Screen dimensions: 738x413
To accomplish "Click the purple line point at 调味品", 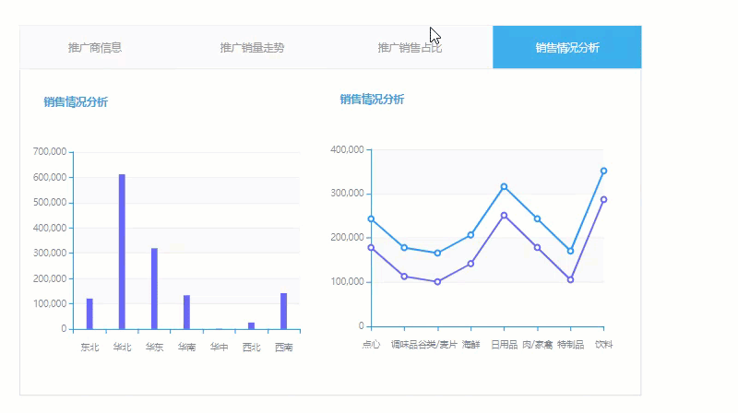I will pyautogui.click(x=404, y=277).
